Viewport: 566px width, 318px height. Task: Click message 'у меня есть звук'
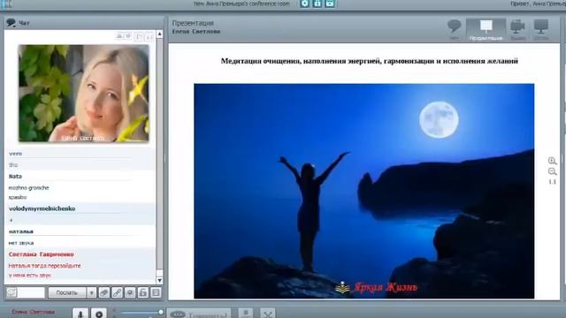coord(29,275)
